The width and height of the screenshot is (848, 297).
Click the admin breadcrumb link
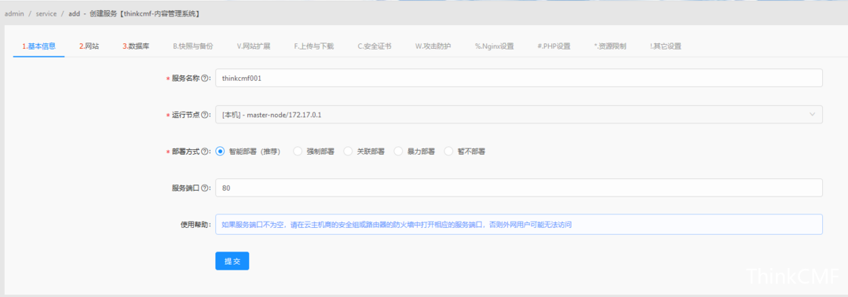(x=13, y=14)
